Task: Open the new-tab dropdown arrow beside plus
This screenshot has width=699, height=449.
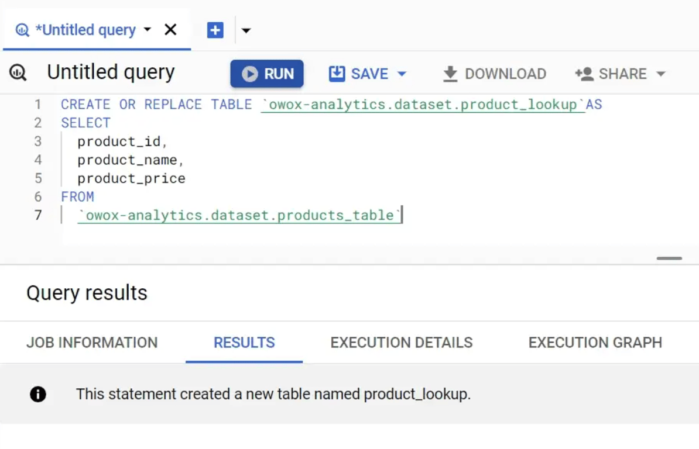Action: (246, 31)
